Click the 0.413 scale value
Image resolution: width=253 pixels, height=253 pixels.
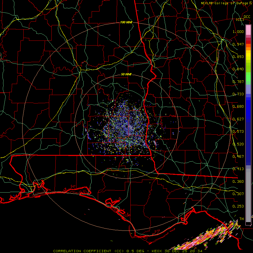(x=238, y=169)
